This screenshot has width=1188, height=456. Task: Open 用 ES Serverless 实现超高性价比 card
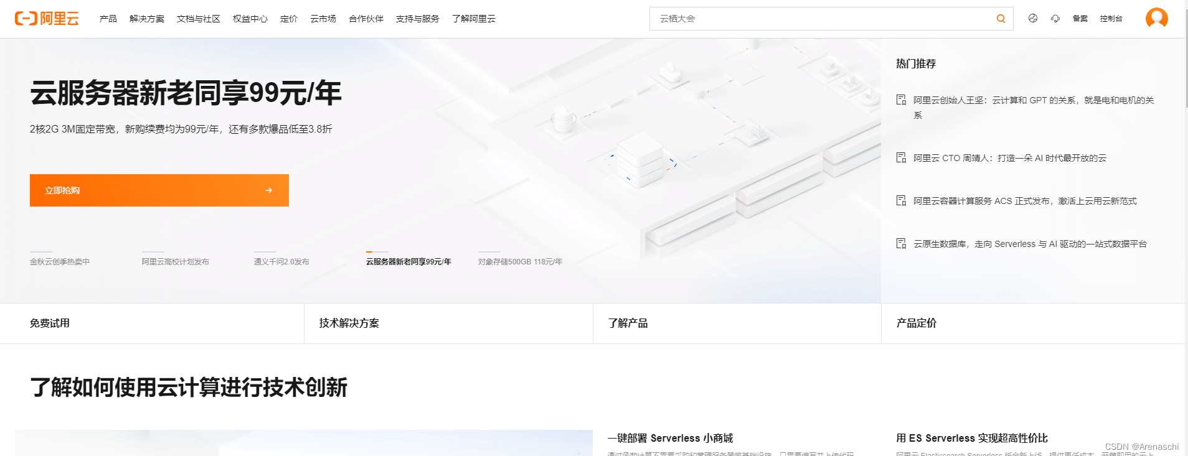coord(972,439)
